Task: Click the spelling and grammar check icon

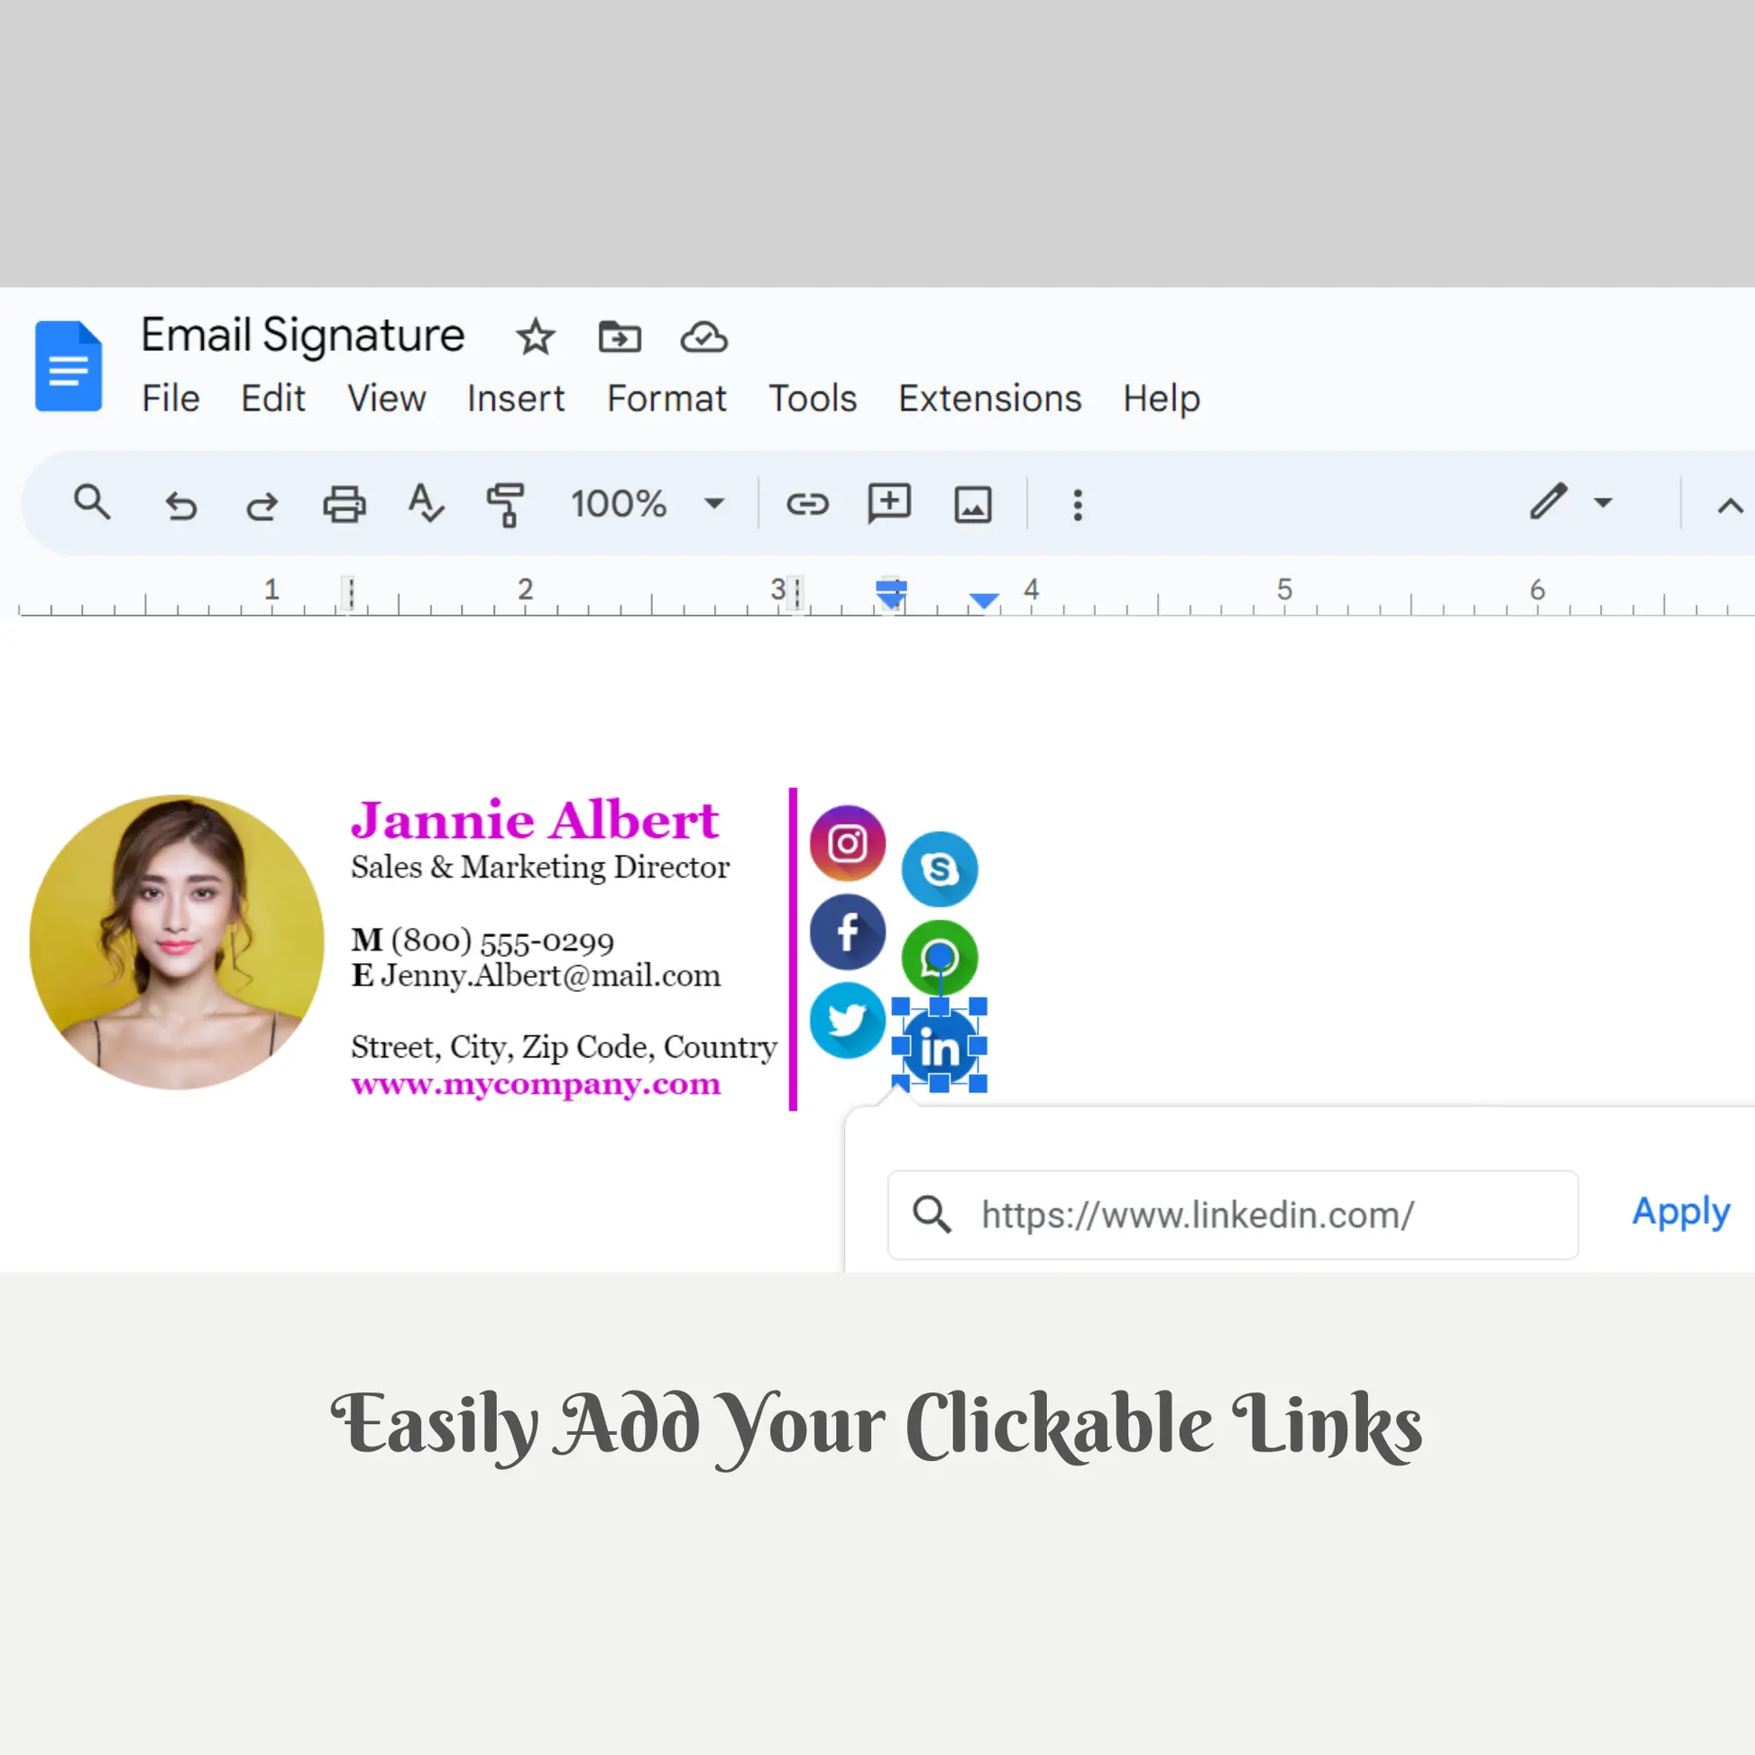Action: 425,503
